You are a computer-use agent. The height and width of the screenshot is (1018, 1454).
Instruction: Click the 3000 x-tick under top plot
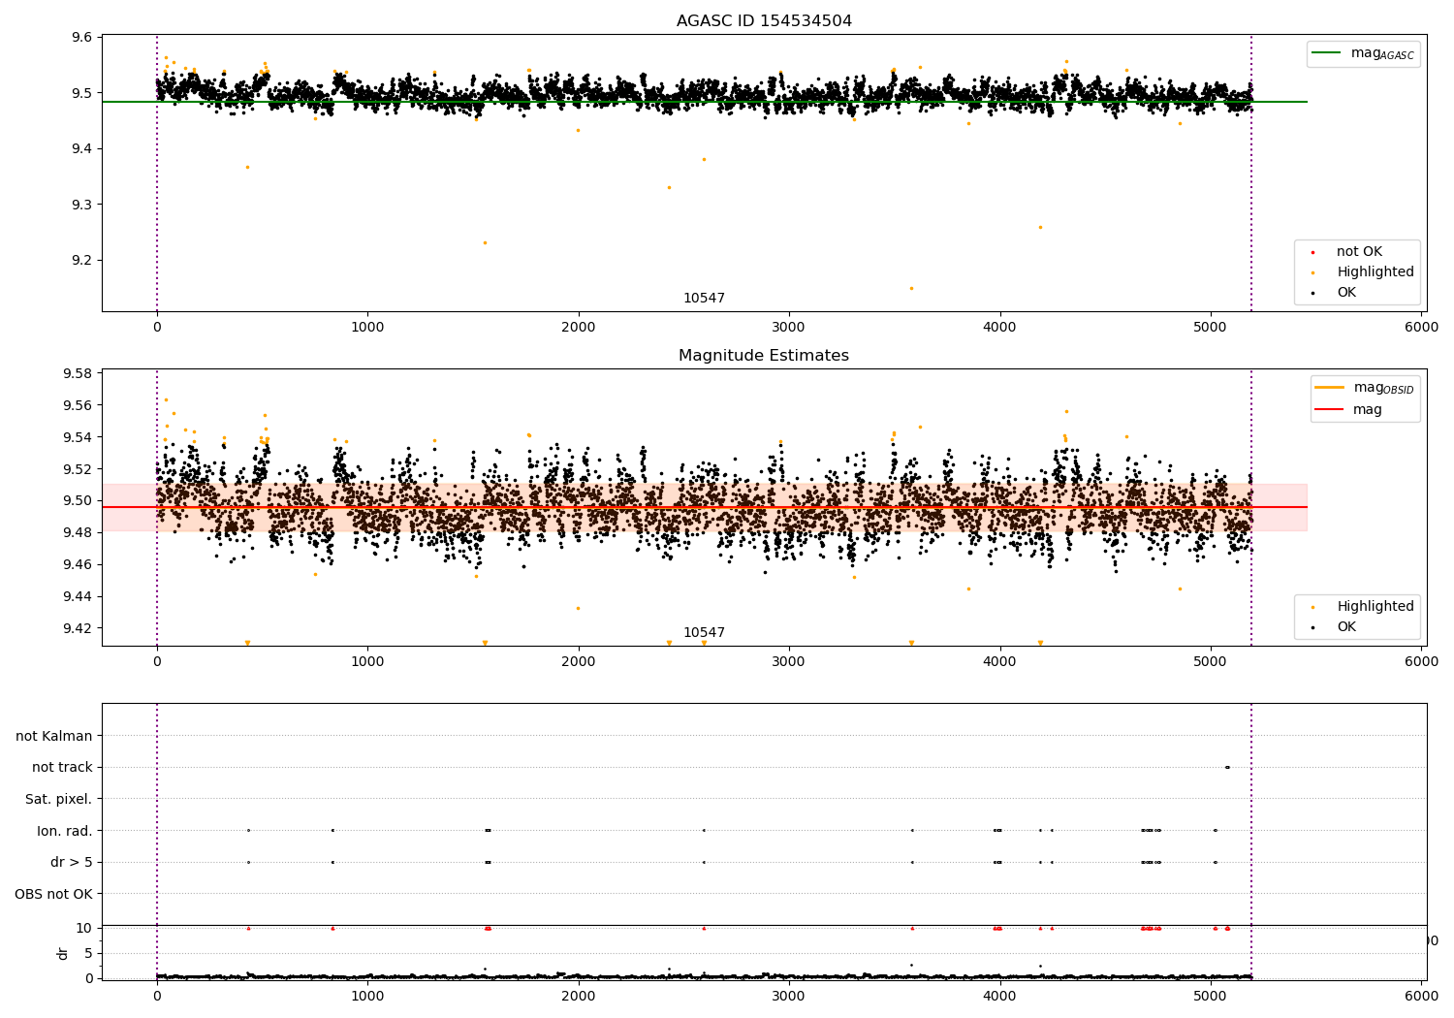pos(789,328)
